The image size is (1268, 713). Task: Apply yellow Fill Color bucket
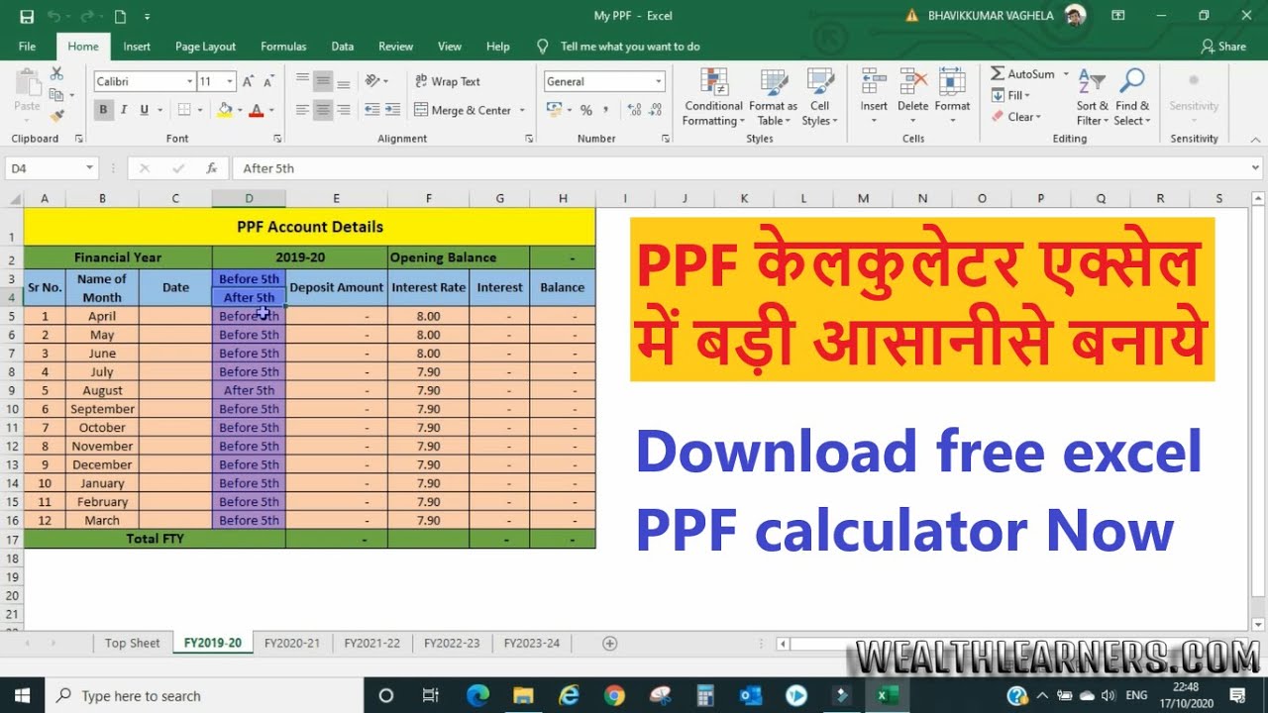coord(225,110)
